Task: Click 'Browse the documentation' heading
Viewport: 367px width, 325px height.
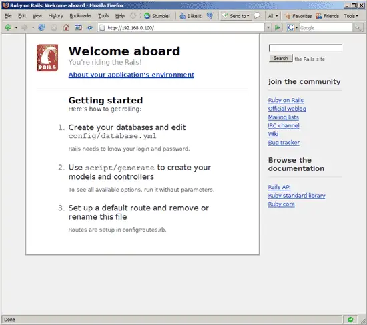Action: click(x=296, y=164)
